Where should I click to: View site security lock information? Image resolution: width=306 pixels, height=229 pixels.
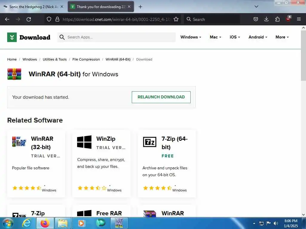(x=57, y=19)
